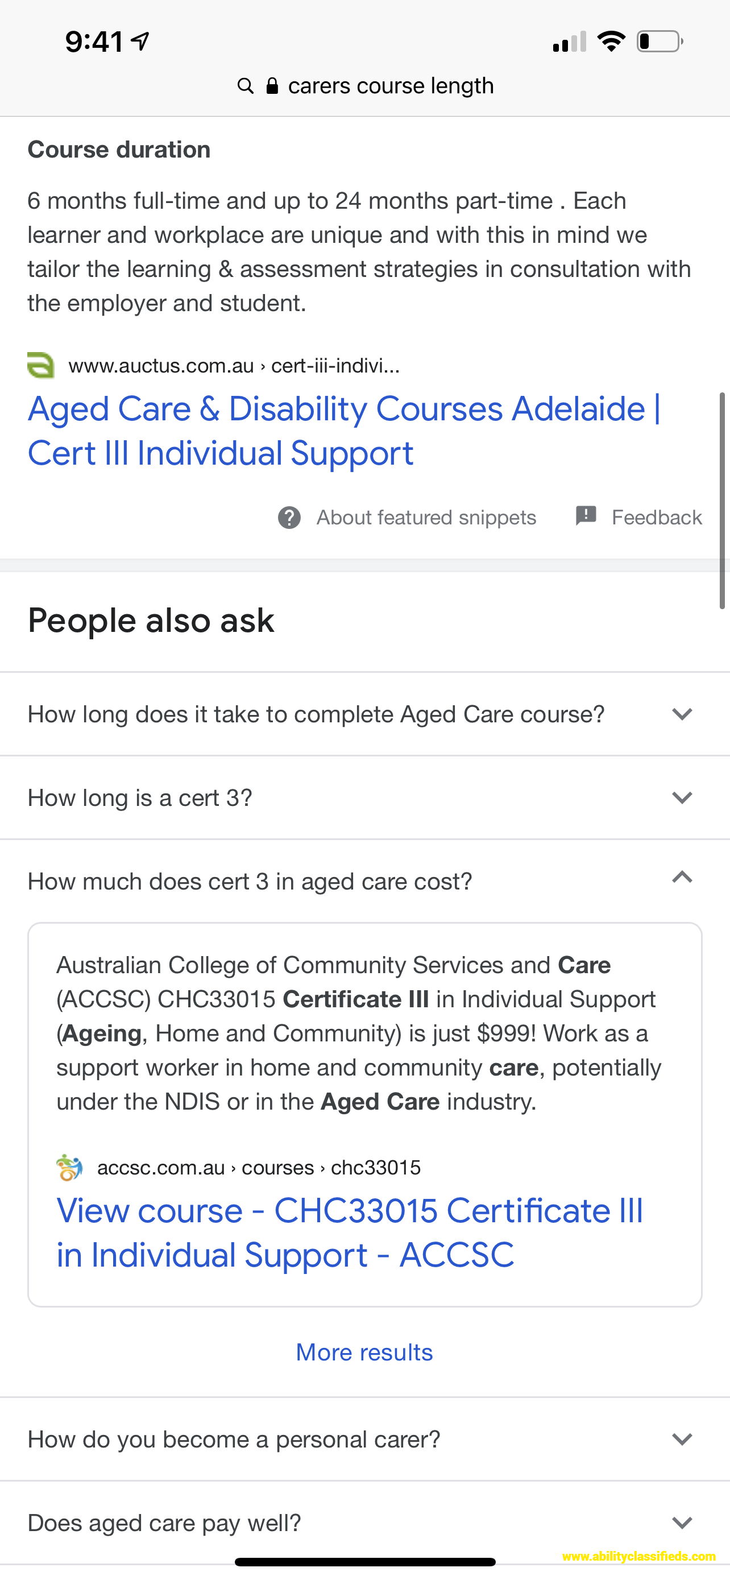Click the green Auctus site favicon
The height and width of the screenshot is (1580, 730).
(41, 366)
